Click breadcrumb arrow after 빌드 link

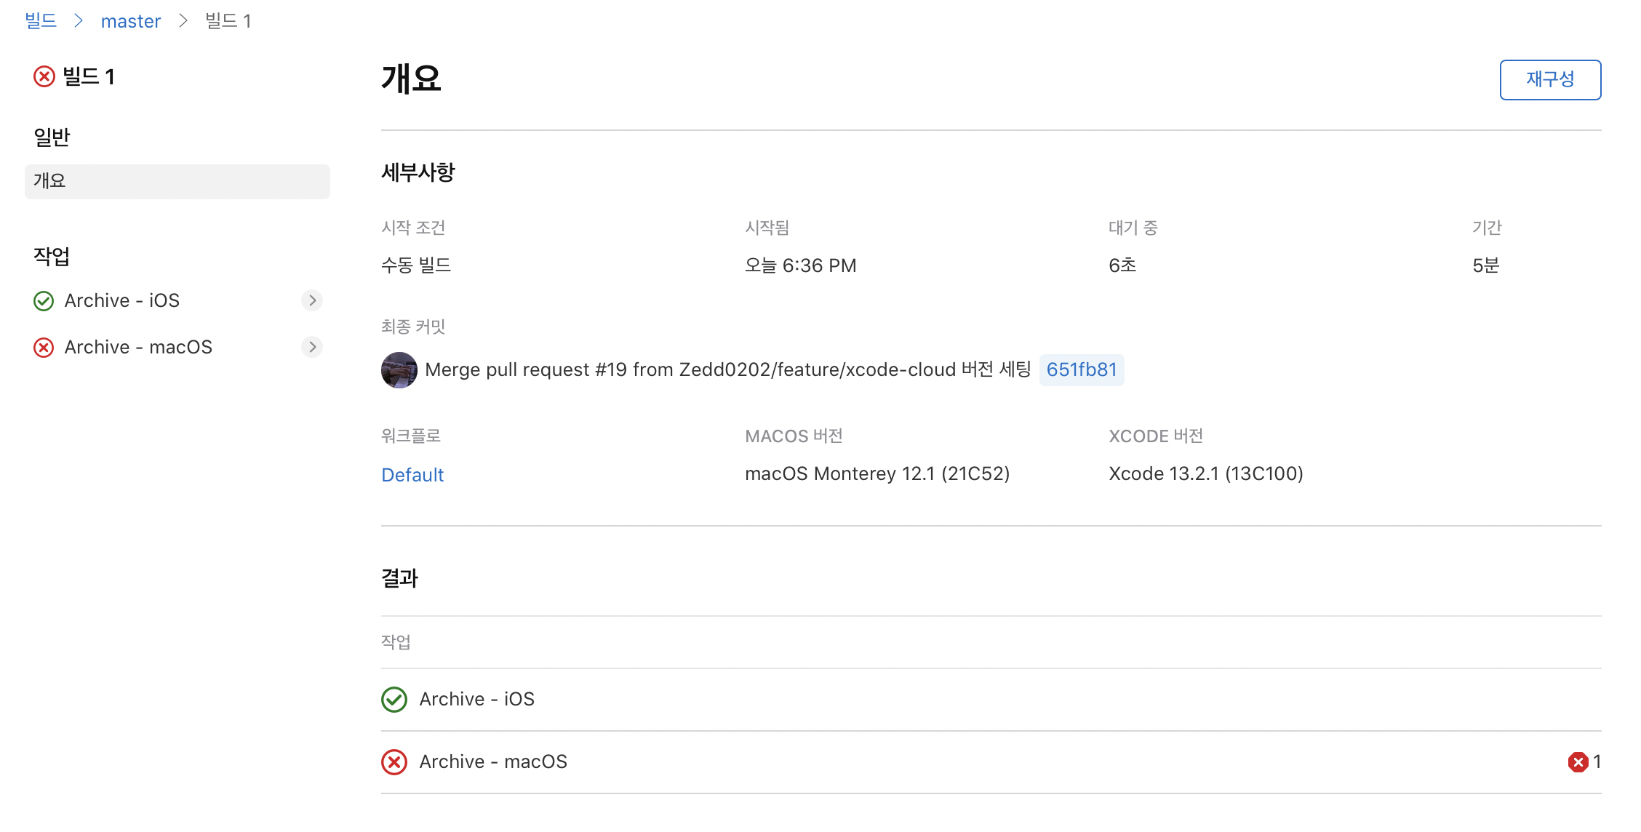click(x=79, y=21)
